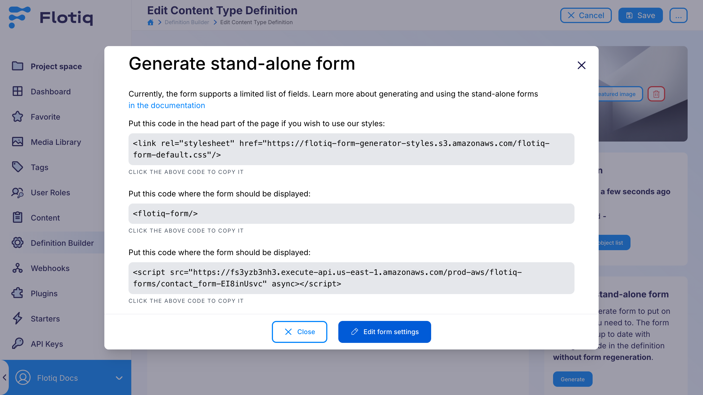Click the featured image button
This screenshot has height=395, width=703.
(621, 94)
